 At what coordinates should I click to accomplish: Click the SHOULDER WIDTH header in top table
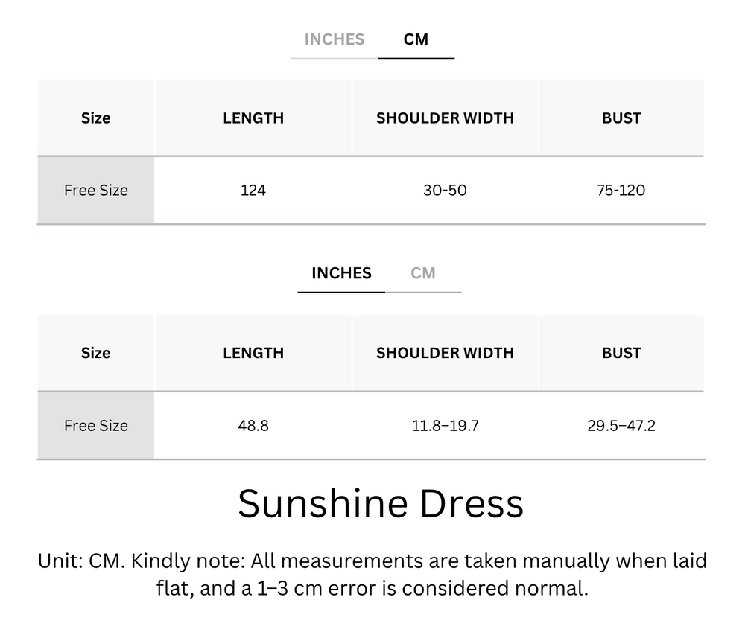[445, 118]
